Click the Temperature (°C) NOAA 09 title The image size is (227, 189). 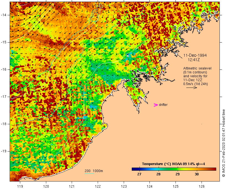click(173, 164)
